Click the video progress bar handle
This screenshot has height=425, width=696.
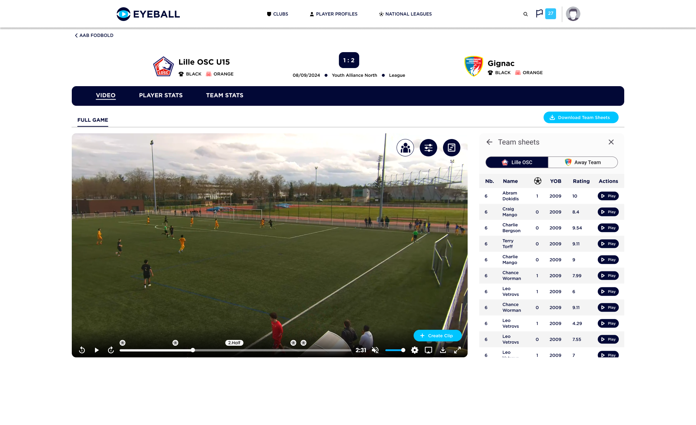click(193, 350)
